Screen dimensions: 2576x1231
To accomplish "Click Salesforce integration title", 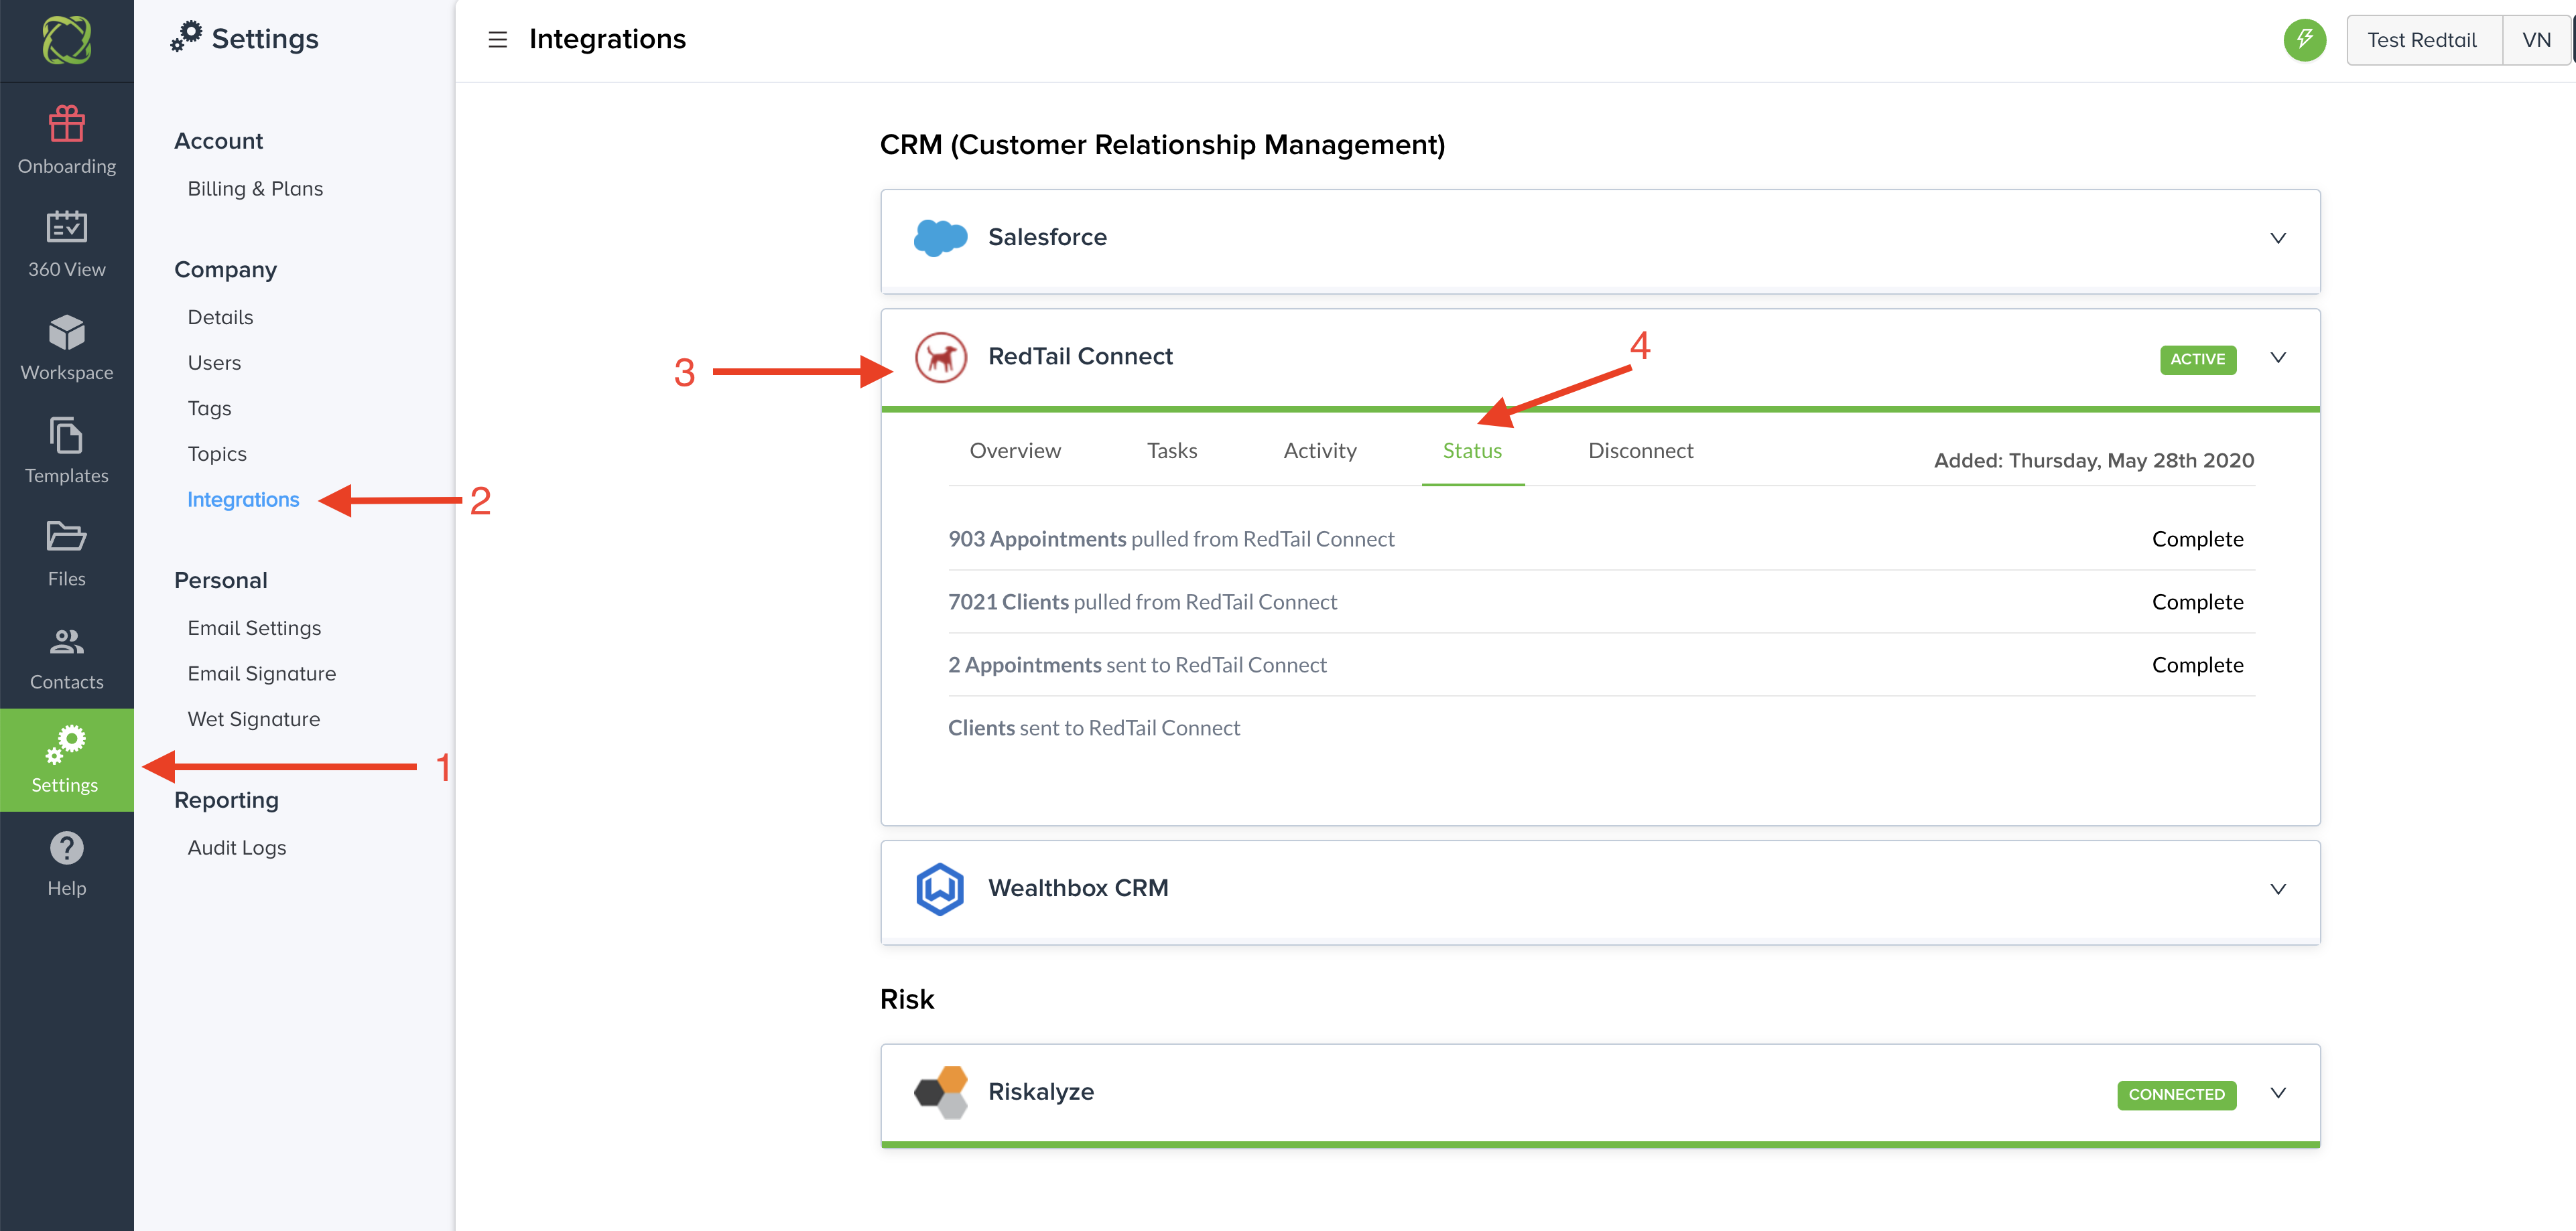I will coord(1047,238).
